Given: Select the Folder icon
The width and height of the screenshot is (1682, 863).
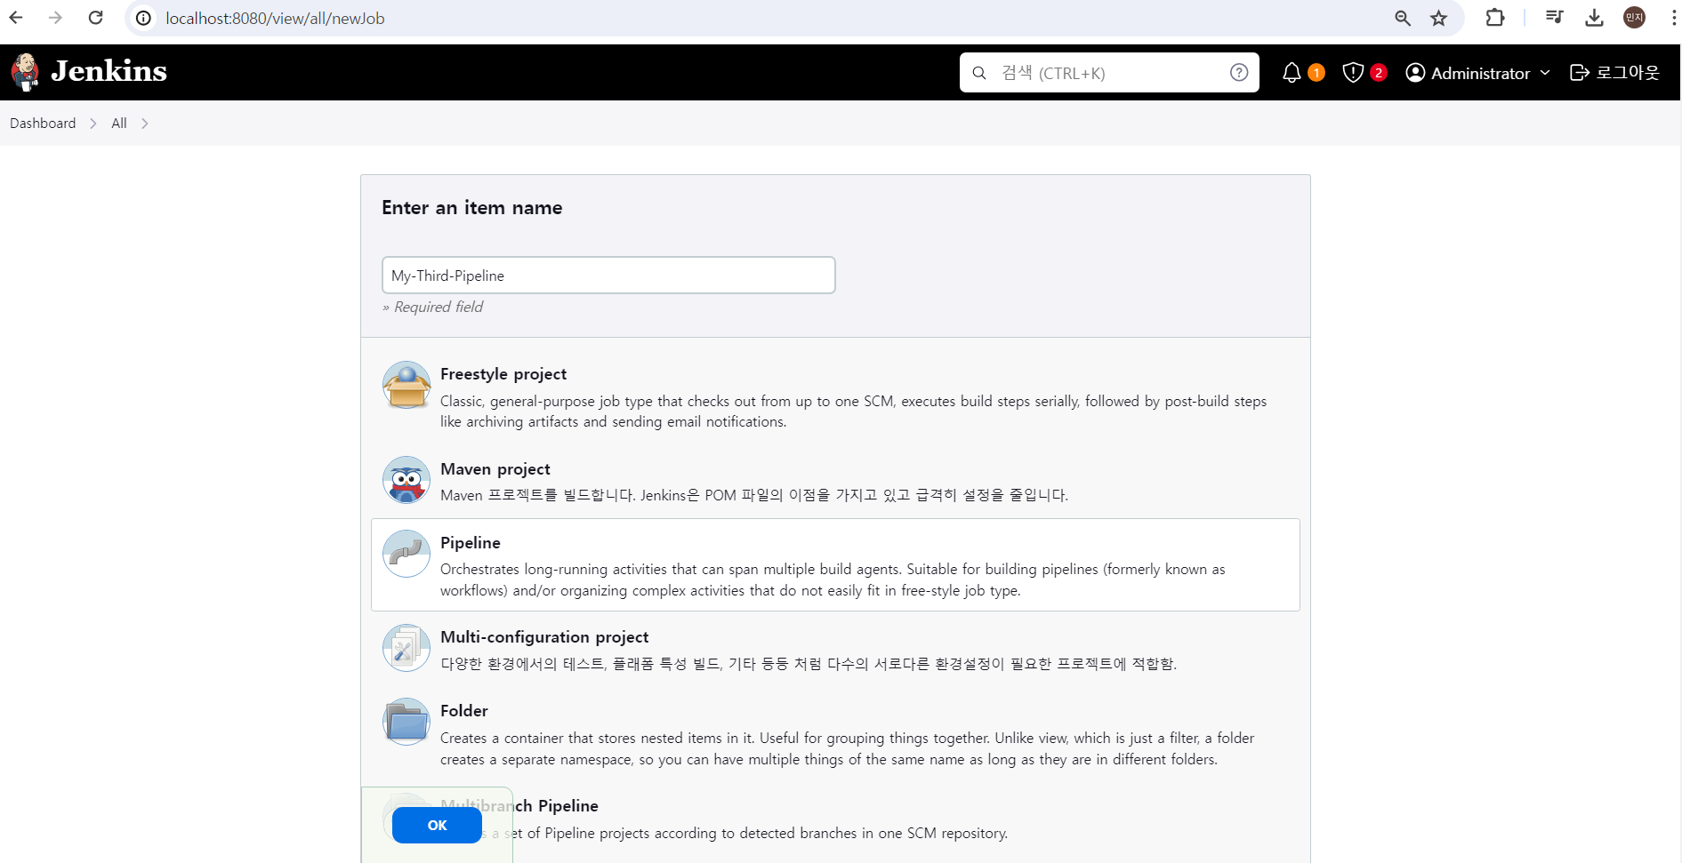Looking at the screenshot, I should coord(406,722).
